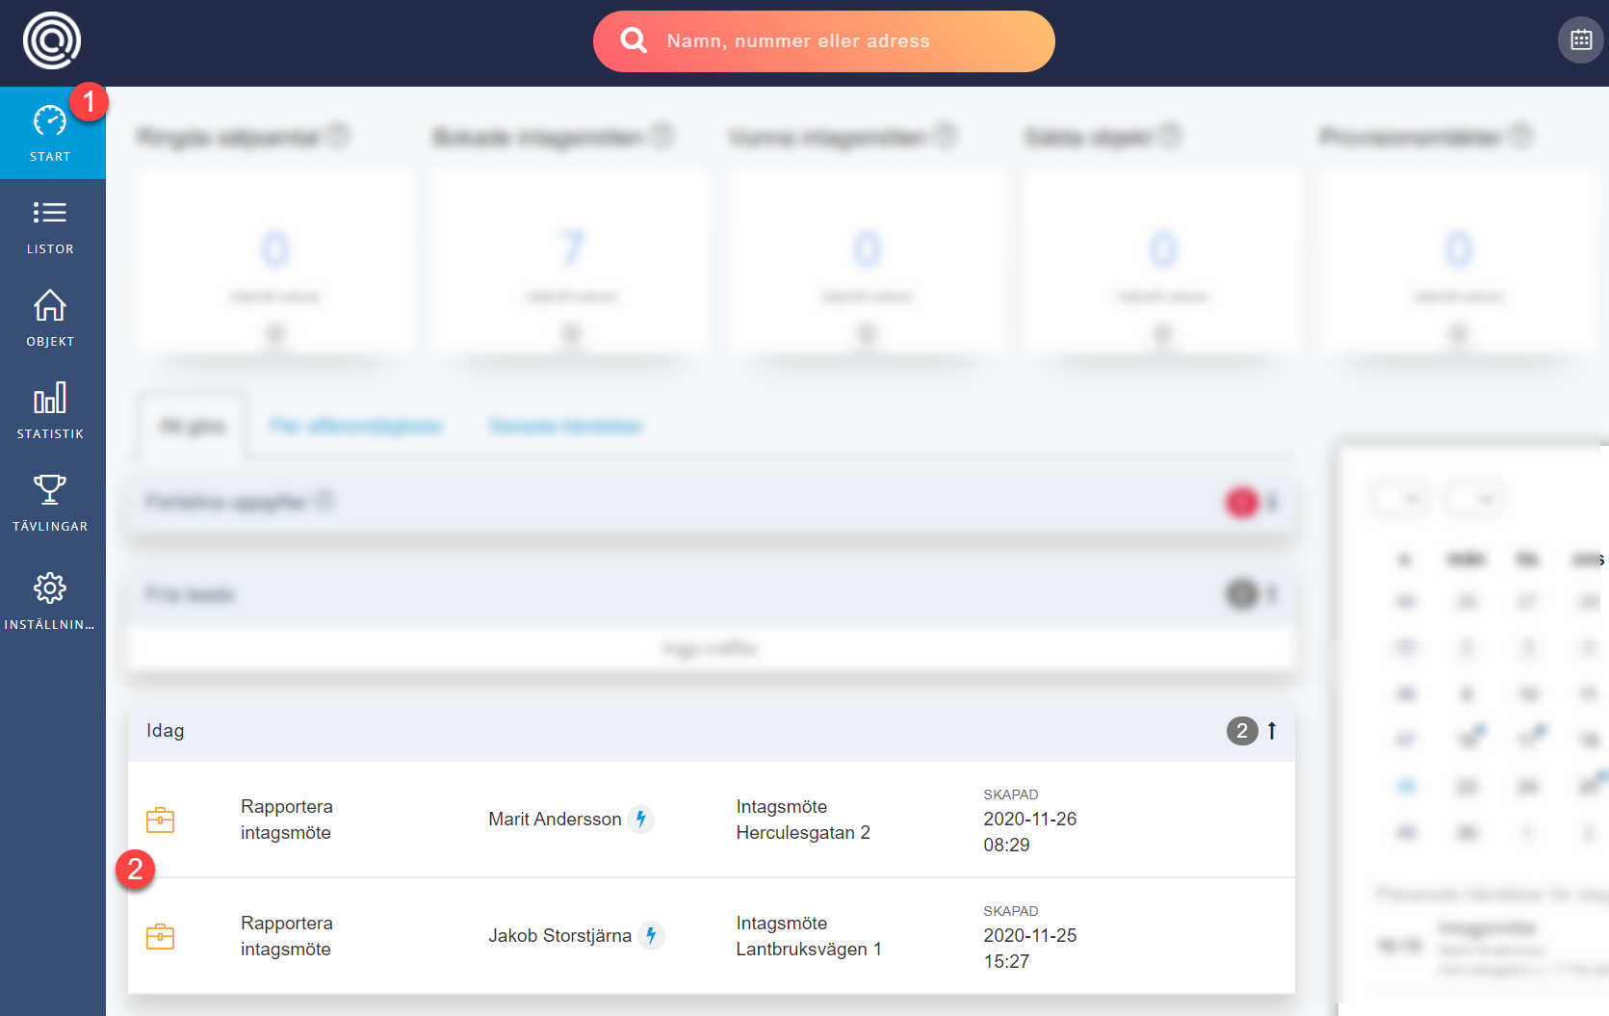This screenshot has height=1016, width=1609.
Task: Click the circular app logo
Action: (x=51, y=40)
